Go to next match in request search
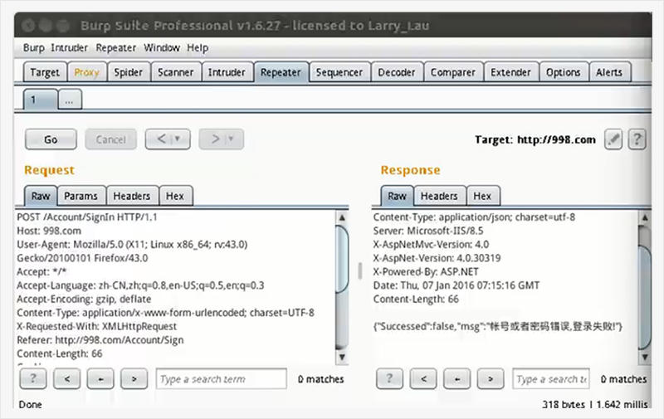664x419 pixels. (134, 378)
